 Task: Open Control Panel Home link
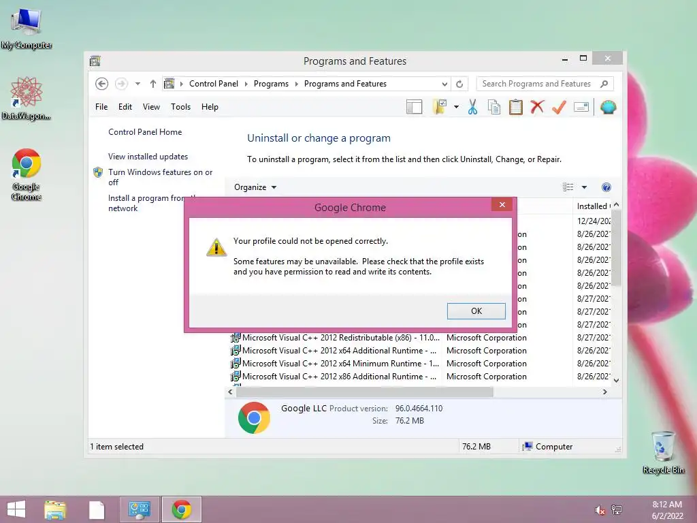click(x=145, y=132)
